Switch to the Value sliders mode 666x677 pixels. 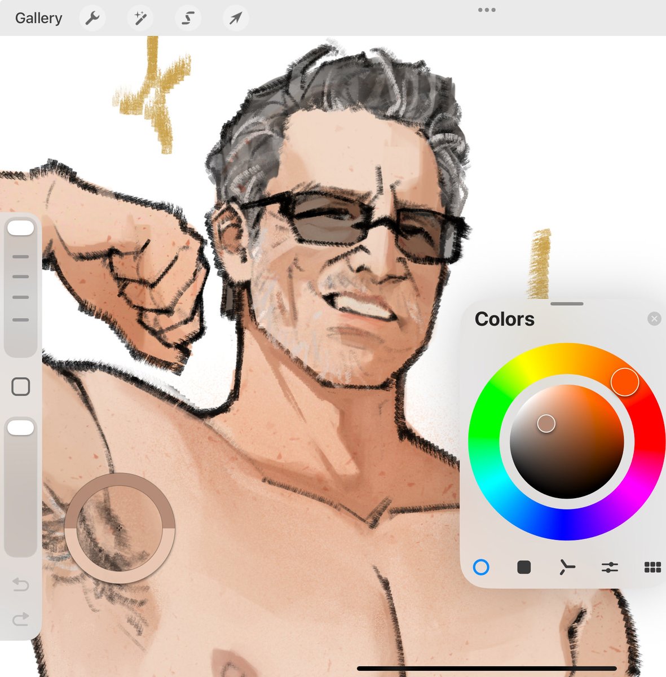[x=610, y=567]
